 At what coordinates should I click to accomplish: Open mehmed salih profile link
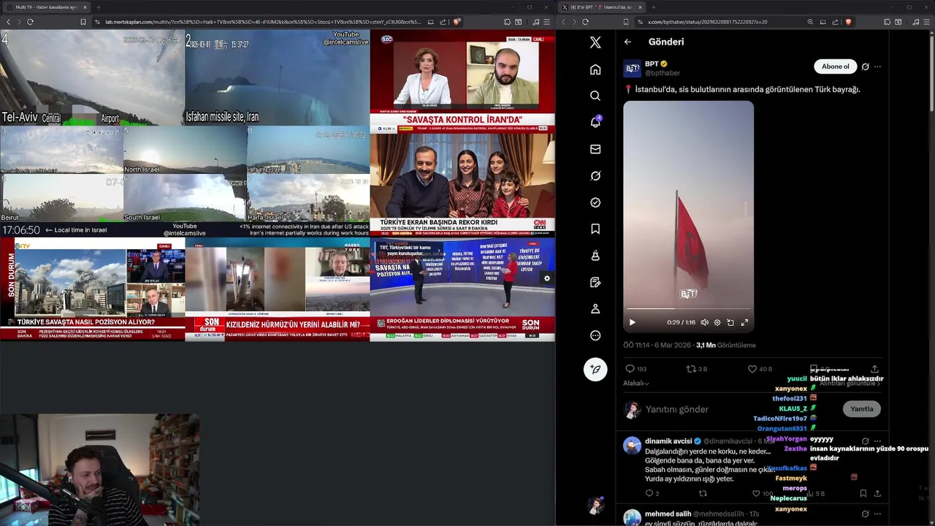pos(668,514)
